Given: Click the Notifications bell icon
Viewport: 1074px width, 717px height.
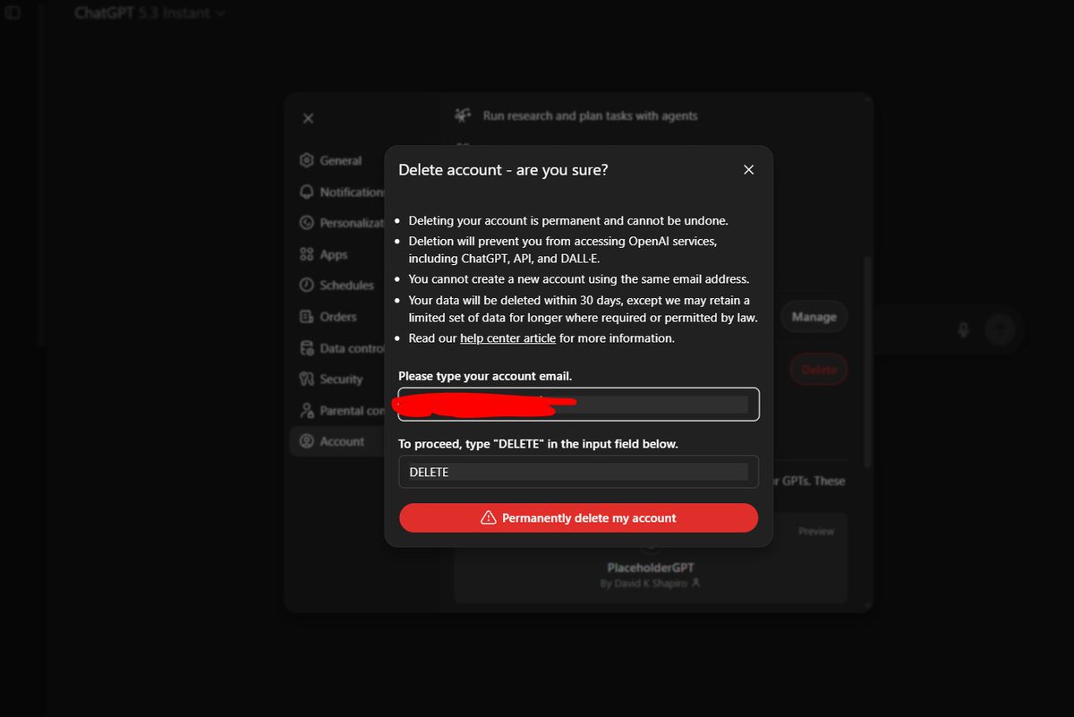Looking at the screenshot, I should 306,192.
